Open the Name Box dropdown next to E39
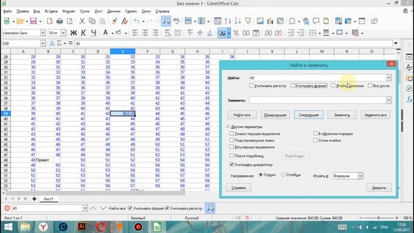The width and height of the screenshot is (414, 233). point(43,43)
